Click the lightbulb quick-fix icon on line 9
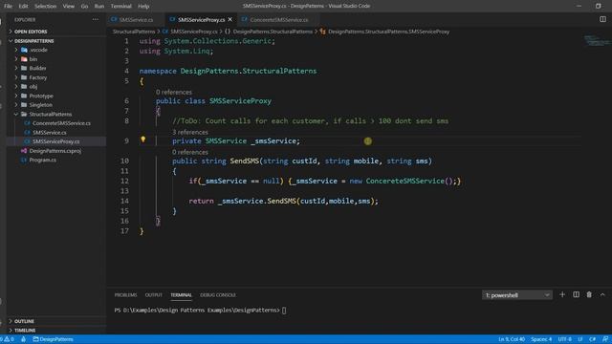The image size is (612, 344). click(x=142, y=140)
